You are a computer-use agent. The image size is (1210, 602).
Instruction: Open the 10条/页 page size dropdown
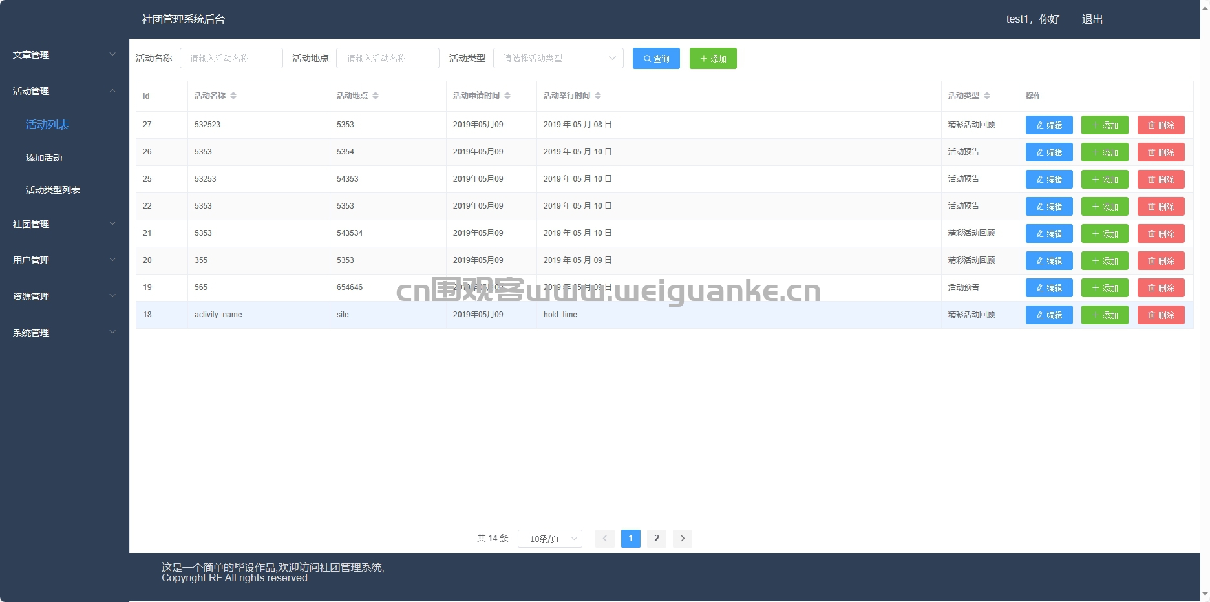click(x=550, y=539)
